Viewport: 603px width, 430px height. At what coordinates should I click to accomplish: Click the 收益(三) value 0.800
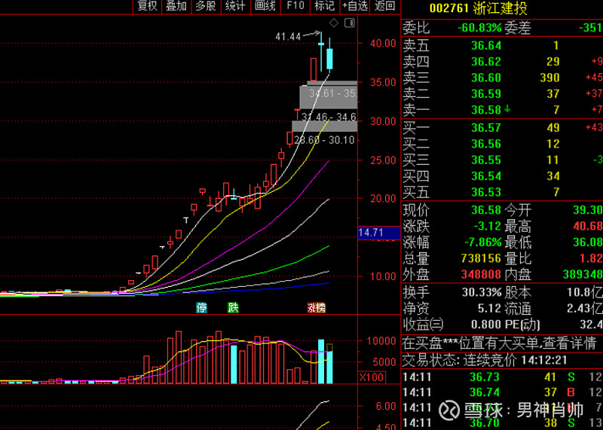(x=486, y=325)
